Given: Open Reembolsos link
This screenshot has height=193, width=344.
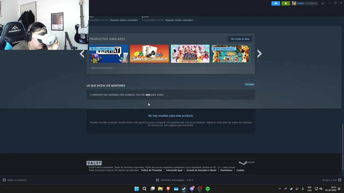Looking at the screenshot, I should click(226, 170).
